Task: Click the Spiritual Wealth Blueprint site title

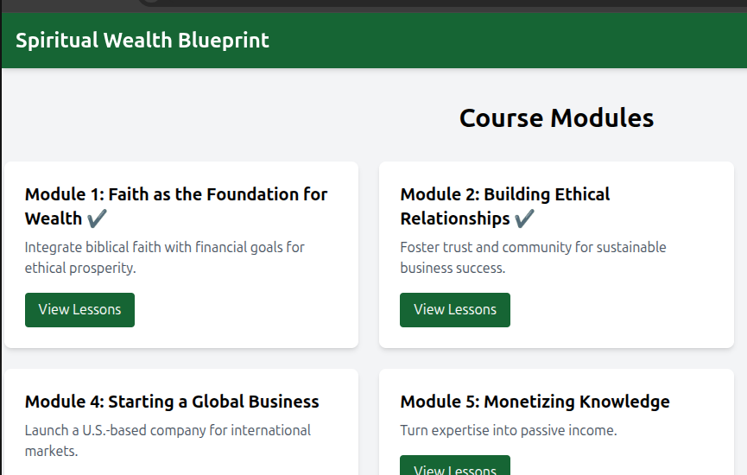Action: (142, 41)
